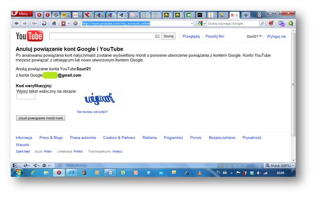Image resolution: width=316 pixels, height=197 pixels.
Task: Click the YouTube logo
Action: [29, 36]
